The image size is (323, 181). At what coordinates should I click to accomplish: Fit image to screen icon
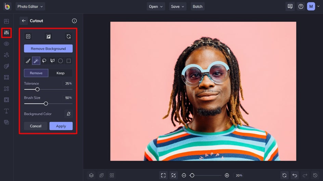tap(163, 175)
